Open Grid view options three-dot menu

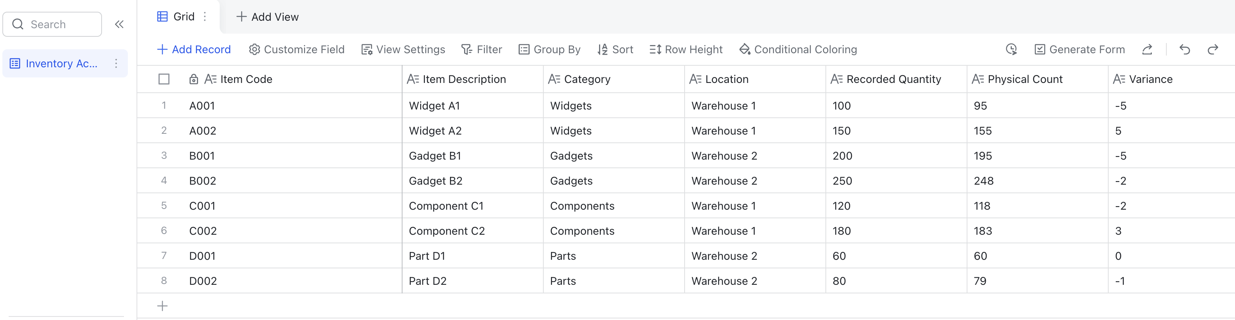click(x=205, y=17)
